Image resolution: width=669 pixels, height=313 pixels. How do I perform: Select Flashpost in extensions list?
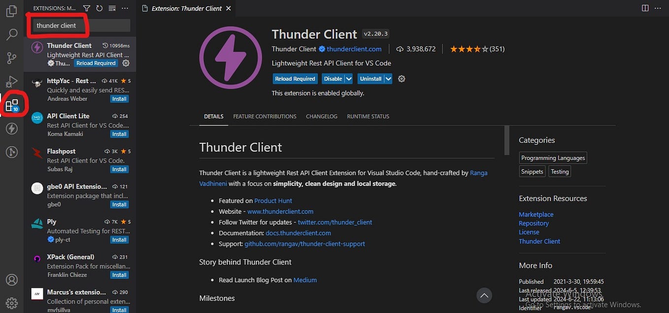pyautogui.click(x=80, y=159)
